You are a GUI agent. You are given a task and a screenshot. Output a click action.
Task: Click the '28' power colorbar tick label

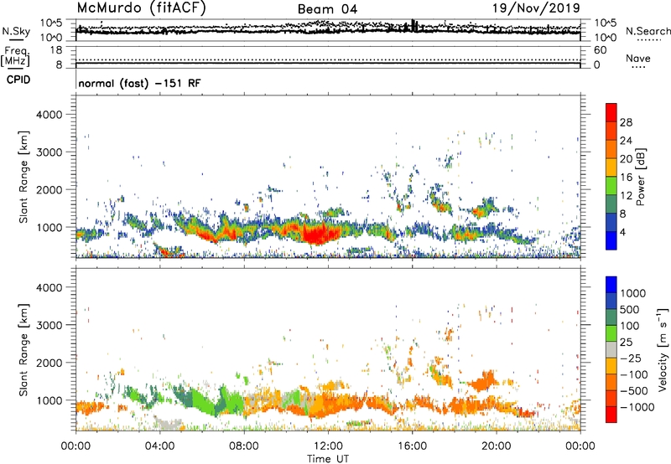pos(626,122)
